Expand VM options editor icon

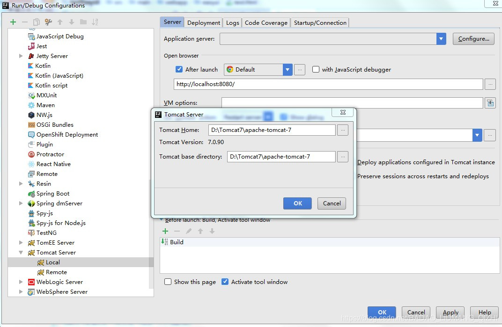pos(490,103)
